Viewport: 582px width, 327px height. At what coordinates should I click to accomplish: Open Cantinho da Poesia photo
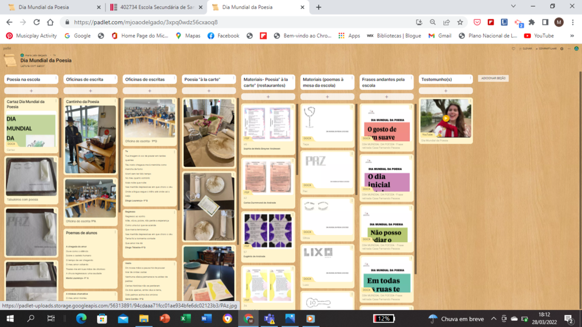pyautogui.click(x=90, y=139)
